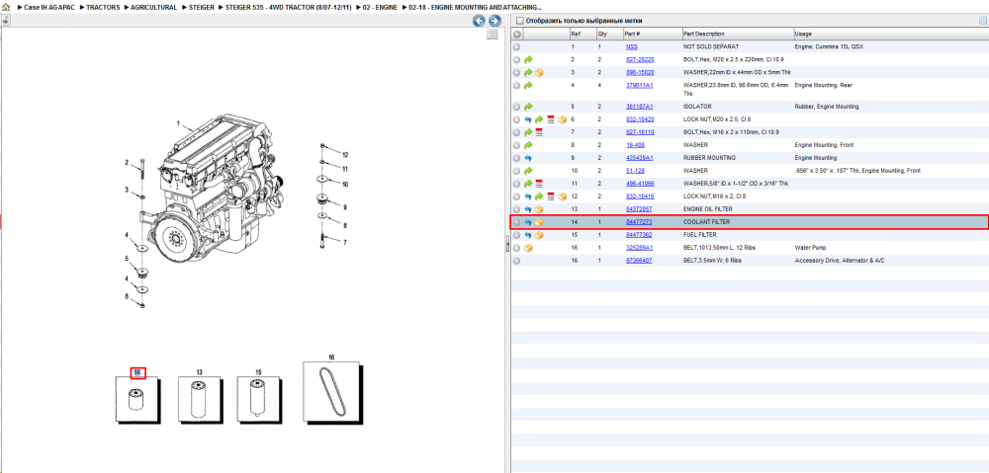This screenshot has height=473, width=989.
Task: Select the callout 14 label in diagram
Action: 137,373
